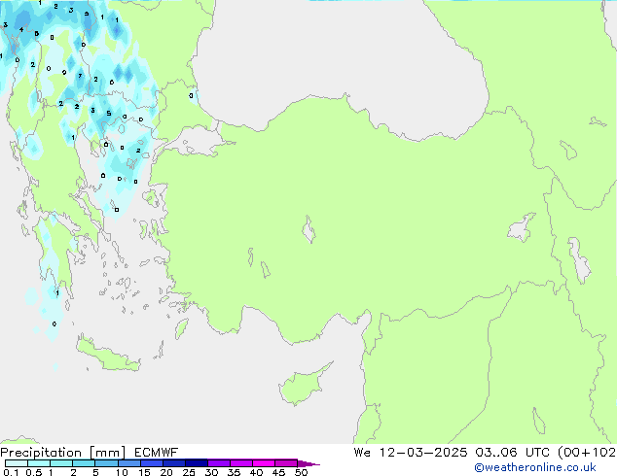617x476 pixels.
Task: Click the legend swatch between 2 and 5
Action: 86,463
